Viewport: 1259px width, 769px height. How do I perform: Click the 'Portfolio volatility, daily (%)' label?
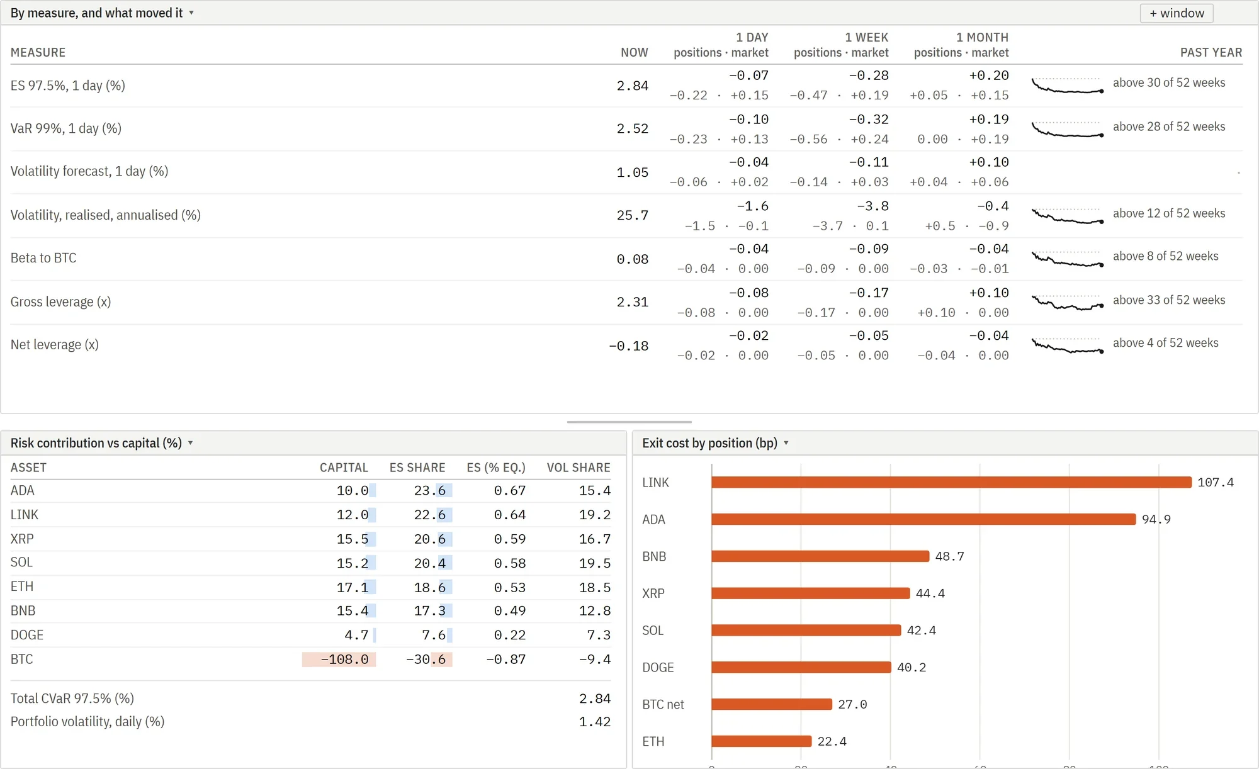(88, 722)
